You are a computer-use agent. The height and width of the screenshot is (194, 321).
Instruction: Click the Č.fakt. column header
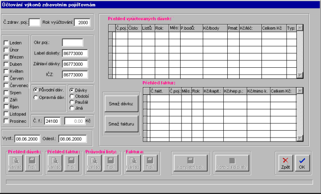160,91
